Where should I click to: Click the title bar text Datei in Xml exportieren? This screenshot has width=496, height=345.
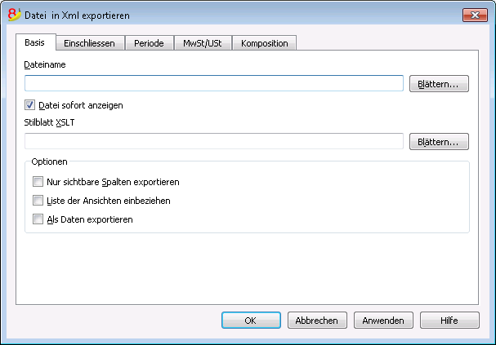pyautogui.click(x=77, y=15)
